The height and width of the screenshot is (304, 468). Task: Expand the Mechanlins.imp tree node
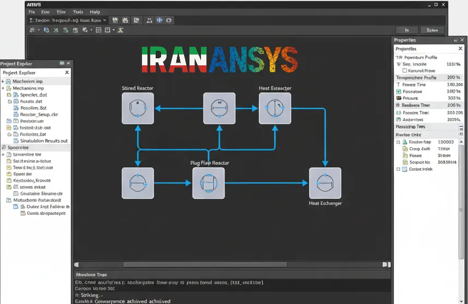3,88
